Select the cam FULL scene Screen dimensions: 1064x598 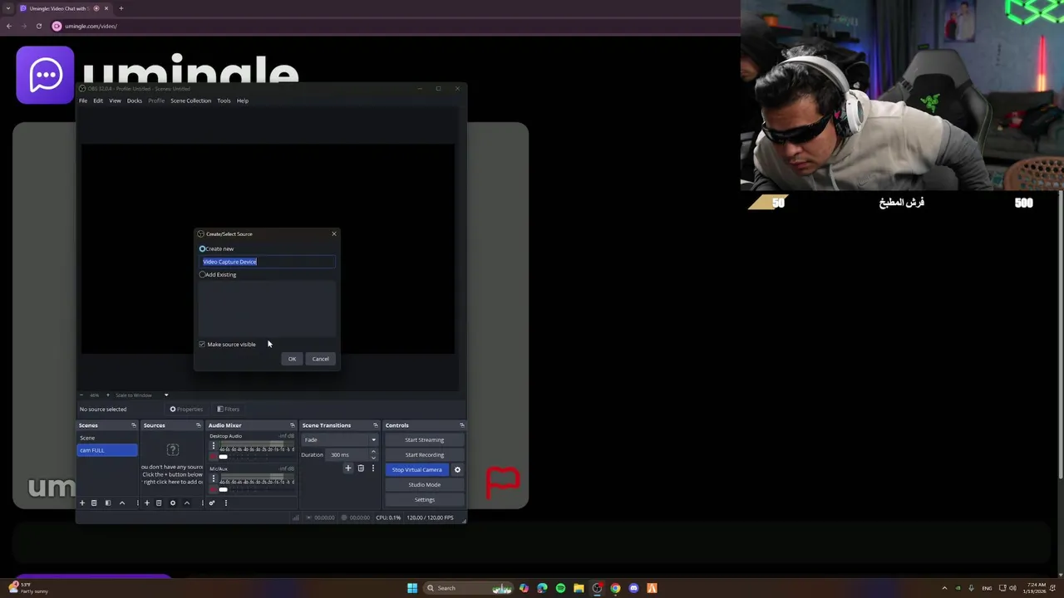click(107, 450)
